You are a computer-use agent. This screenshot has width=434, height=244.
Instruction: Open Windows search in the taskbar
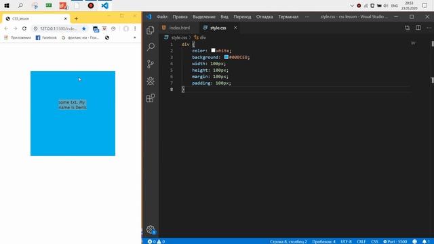click(x=20, y=5)
